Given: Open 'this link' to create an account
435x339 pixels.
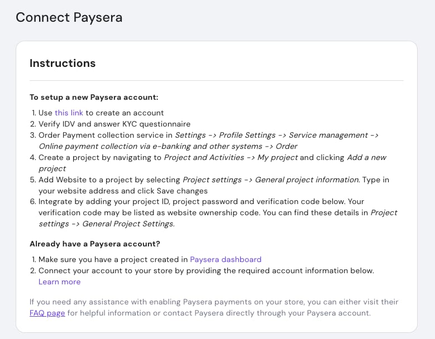Looking at the screenshot, I should pyautogui.click(x=69, y=113).
